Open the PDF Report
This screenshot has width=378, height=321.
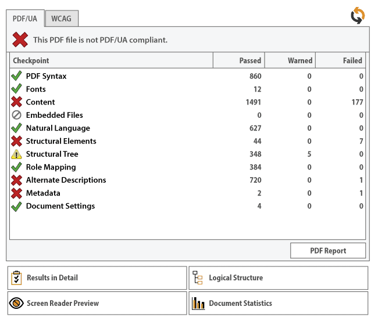click(328, 251)
